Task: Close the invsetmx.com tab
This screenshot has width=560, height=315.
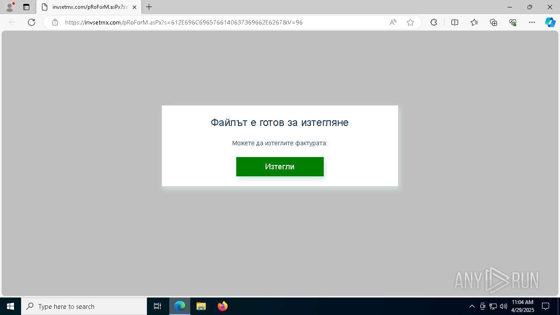Action: 134,7
